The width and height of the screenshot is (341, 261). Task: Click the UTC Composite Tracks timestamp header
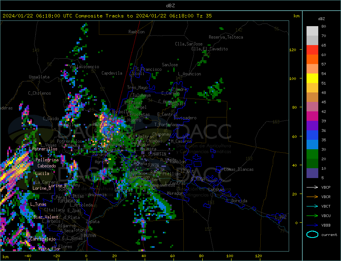[107, 16]
